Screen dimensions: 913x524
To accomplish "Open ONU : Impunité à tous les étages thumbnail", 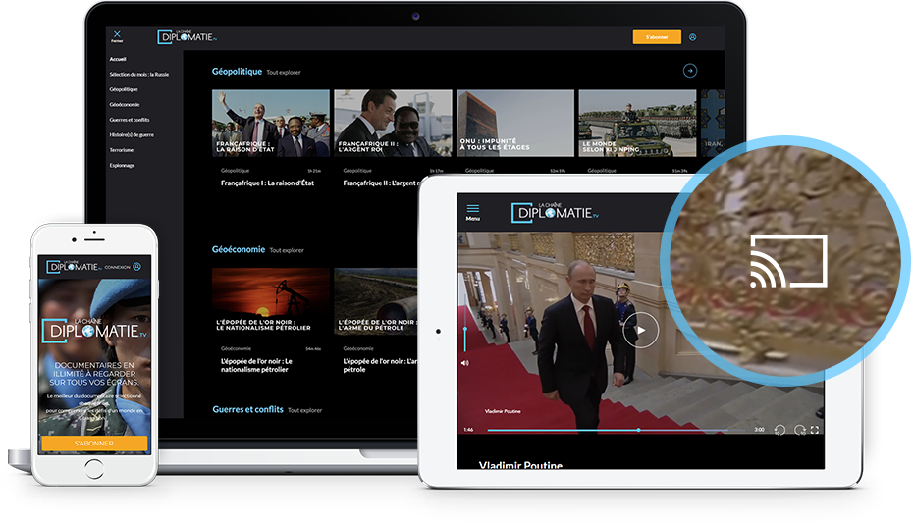I will [515, 123].
